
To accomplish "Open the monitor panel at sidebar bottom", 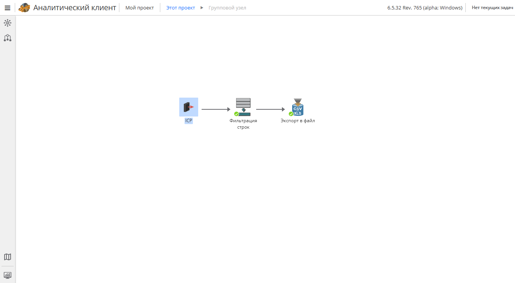I will click(x=8, y=275).
